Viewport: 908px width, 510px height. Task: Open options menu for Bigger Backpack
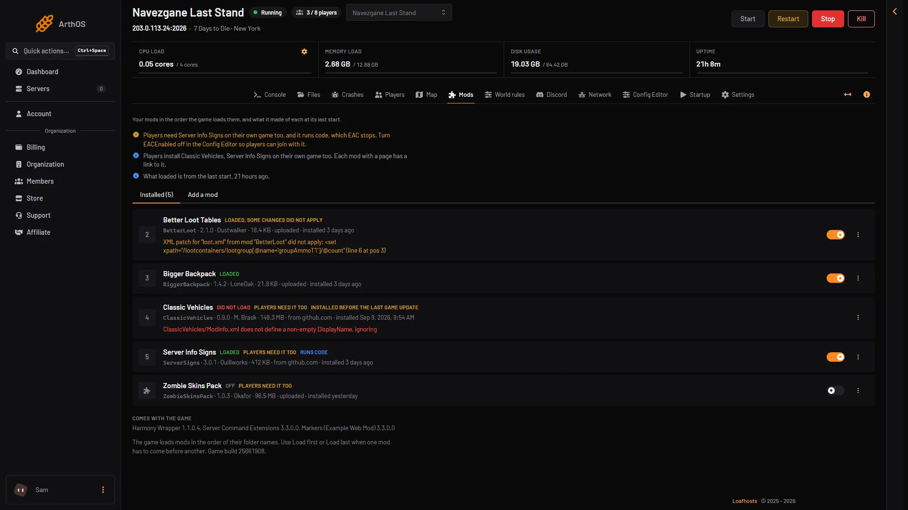(858, 278)
